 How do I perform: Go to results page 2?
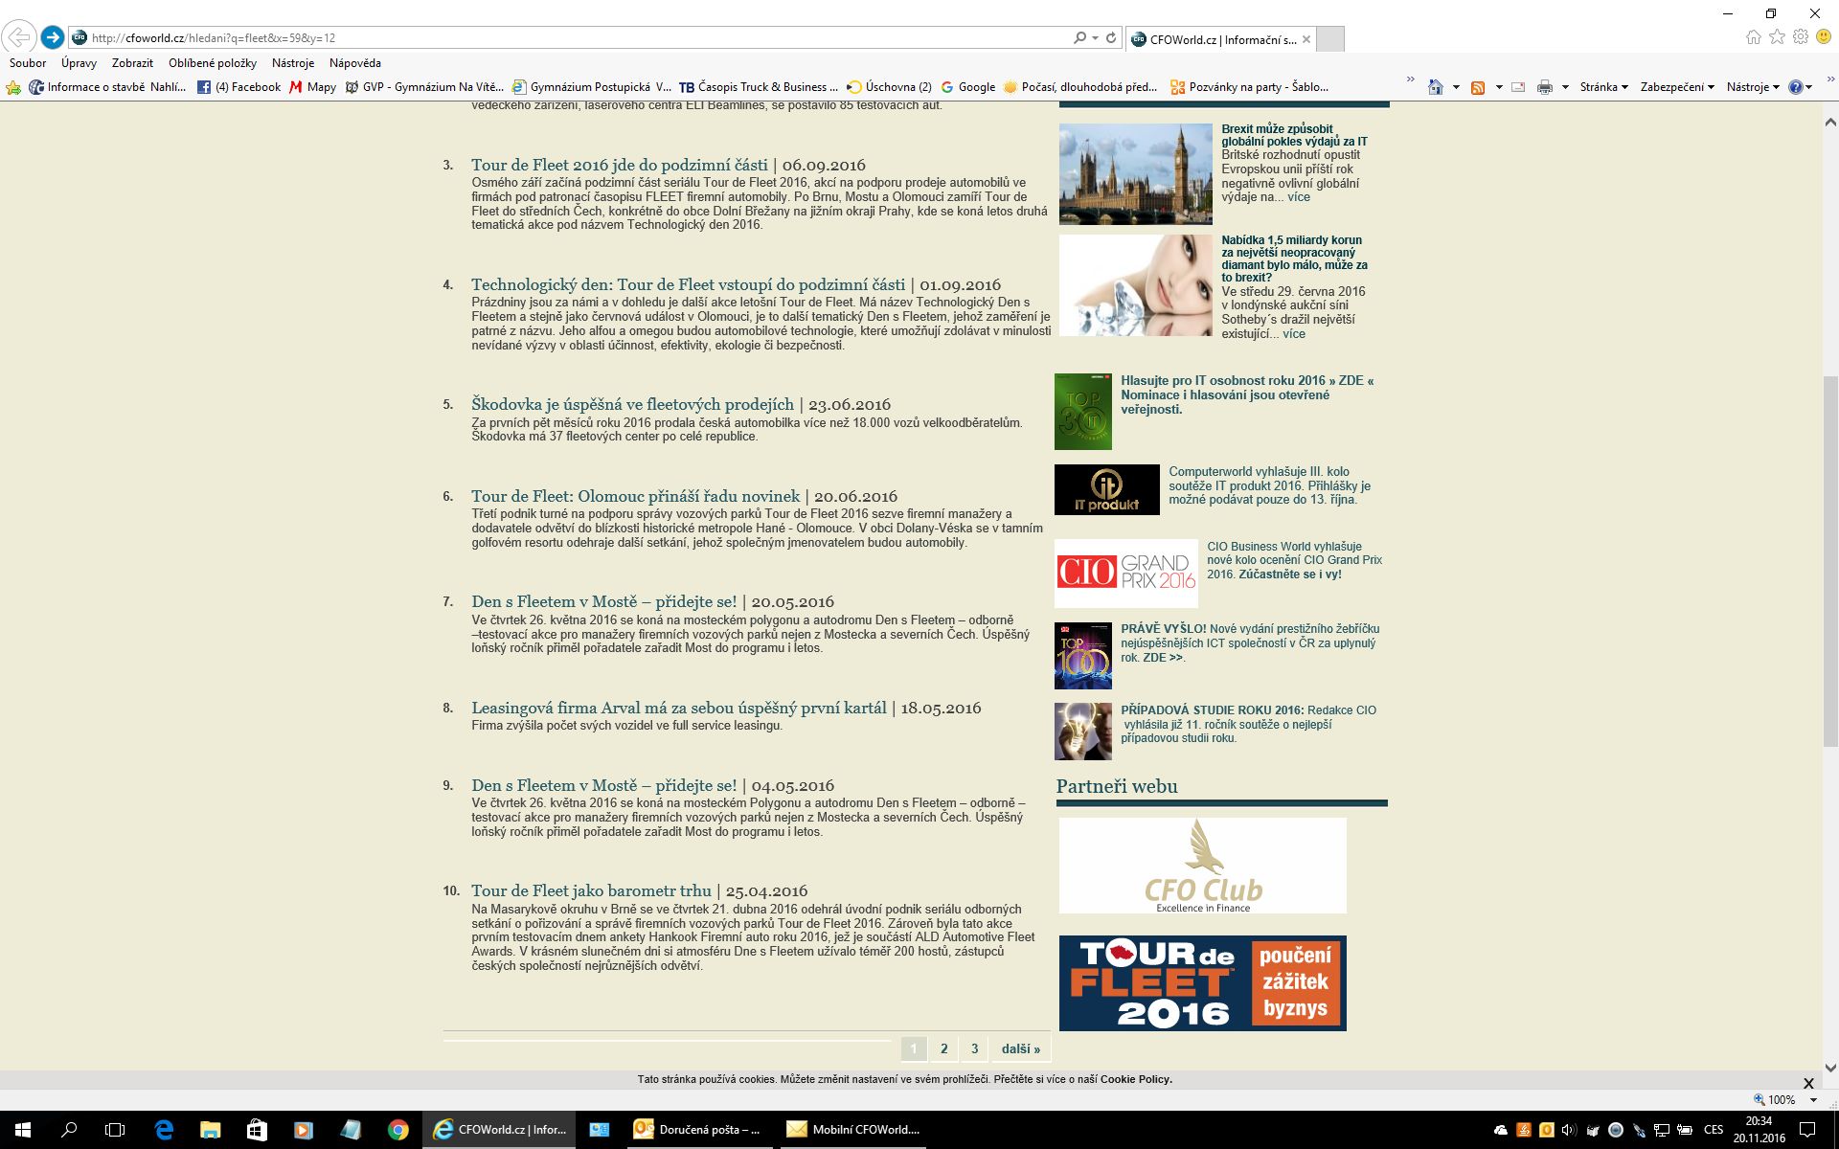944,1048
